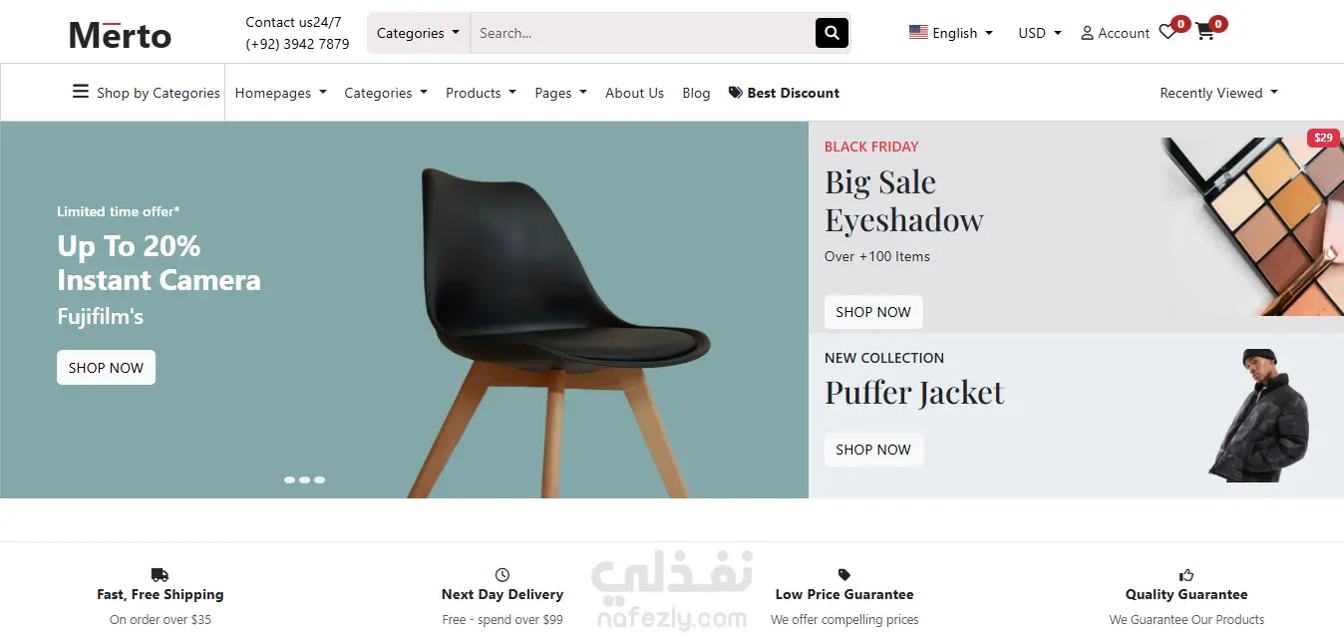This screenshot has width=1344, height=633.
Task: Expand the Recently Viewed dropdown
Action: [1218, 93]
